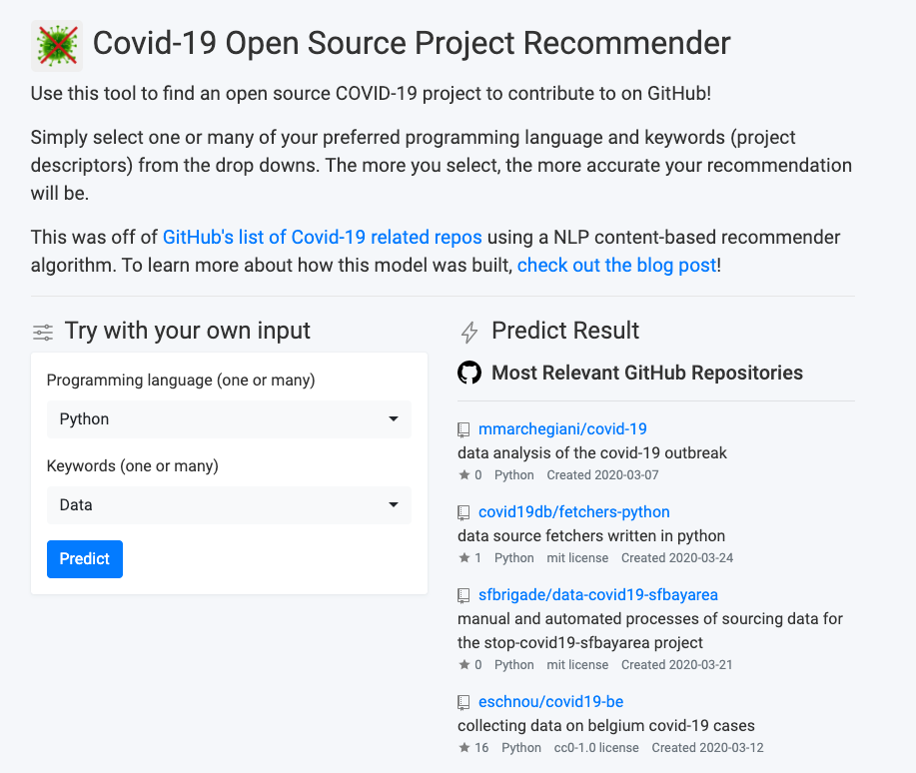Open the Programming language dropdown showing Python
The height and width of the screenshot is (773, 916).
[x=229, y=419]
